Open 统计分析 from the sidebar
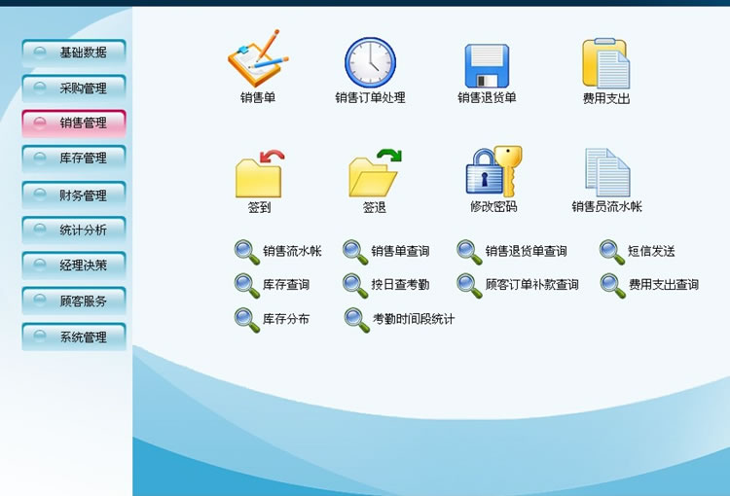The height and width of the screenshot is (496, 730). pyautogui.click(x=74, y=230)
